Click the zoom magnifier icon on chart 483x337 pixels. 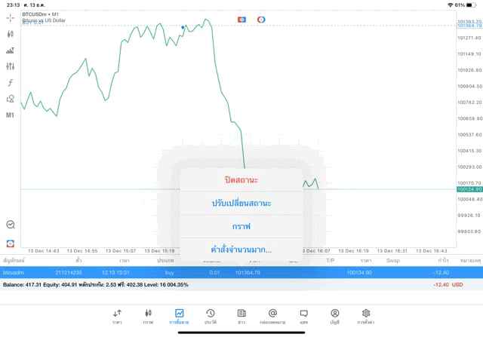point(11,225)
